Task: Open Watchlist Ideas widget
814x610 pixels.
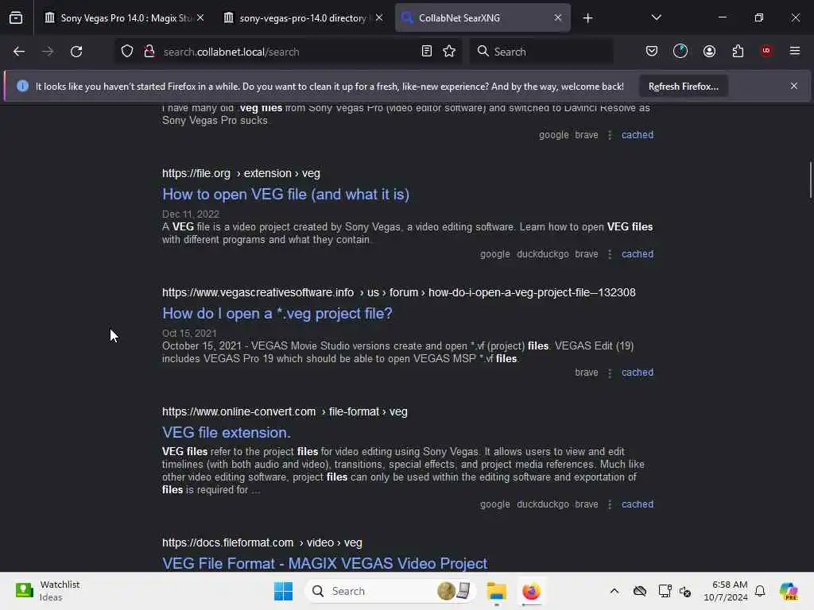Action: tap(48, 591)
